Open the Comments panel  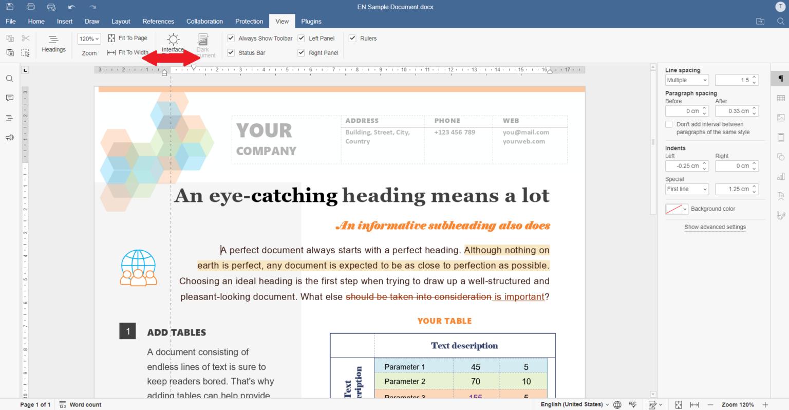[9, 98]
